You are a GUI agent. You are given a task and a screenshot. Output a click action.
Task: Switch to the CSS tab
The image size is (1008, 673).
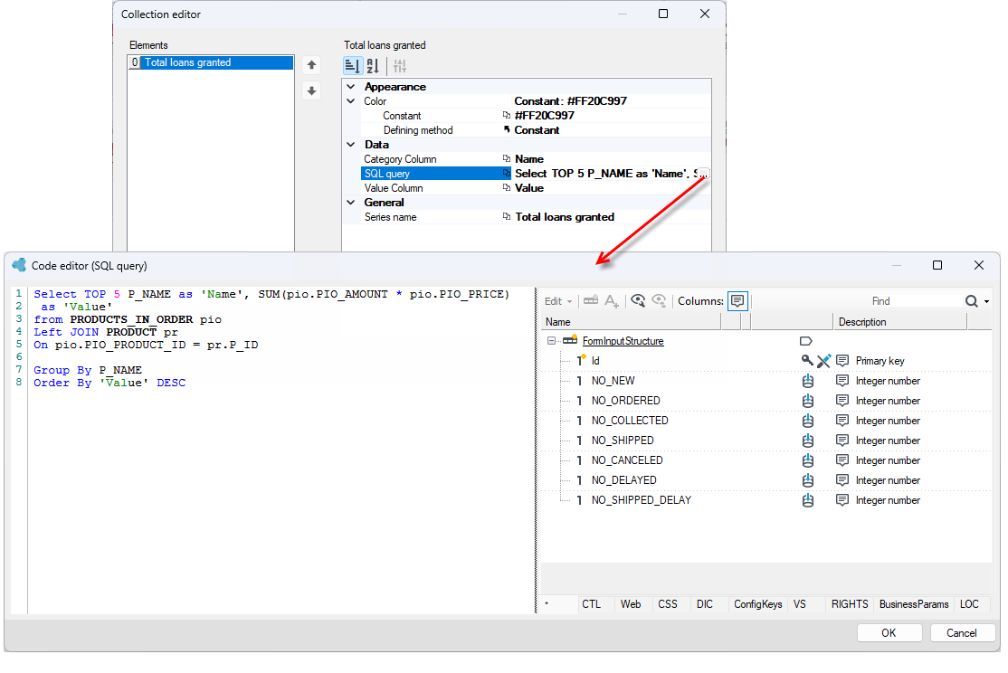[667, 604]
